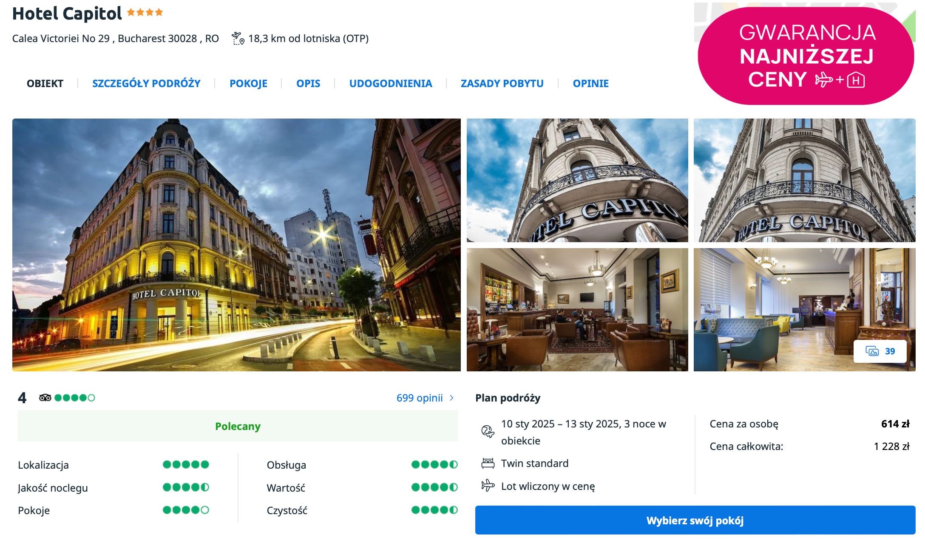Click the overall green TripAdvisor rating bubbles

(x=74, y=398)
